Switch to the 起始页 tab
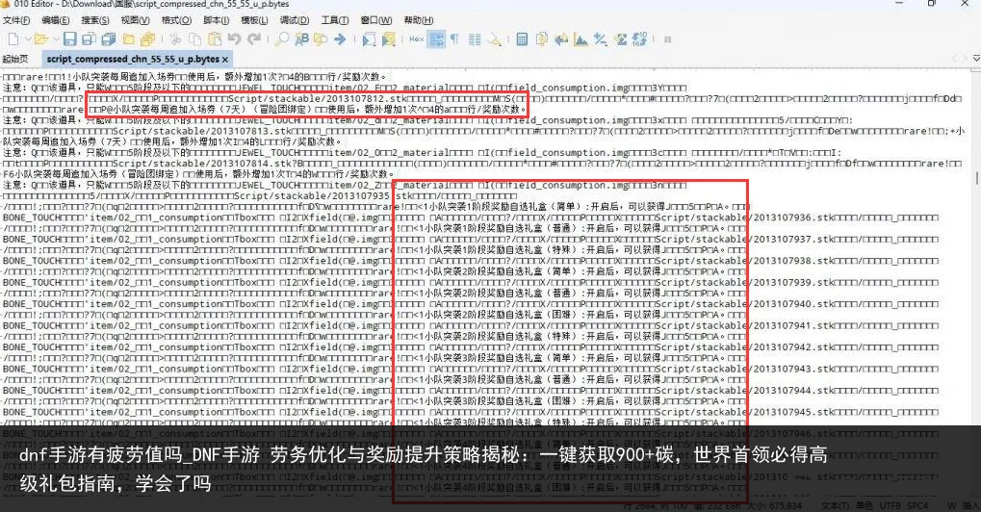 point(16,59)
